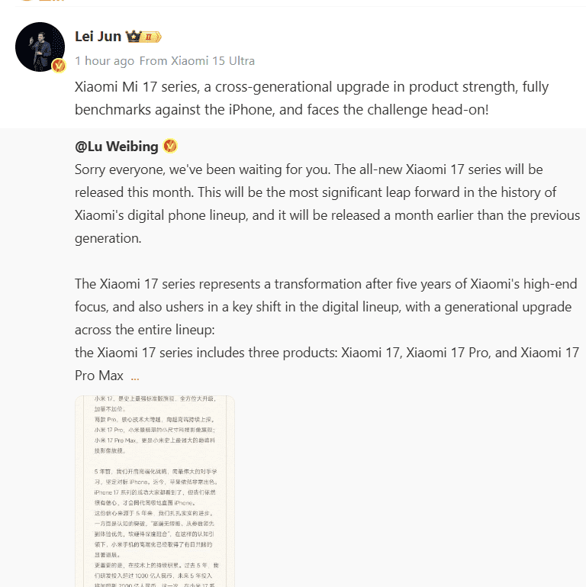Image resolution: width=586 pixels, height=587 pixels.
Task: Click the paragraph about five years of high-end focus
Action: point(326,307)
